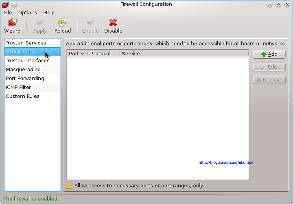Click the yellow warning triangle icon
The width and height of the screenshot is (293, 204).
69,186
